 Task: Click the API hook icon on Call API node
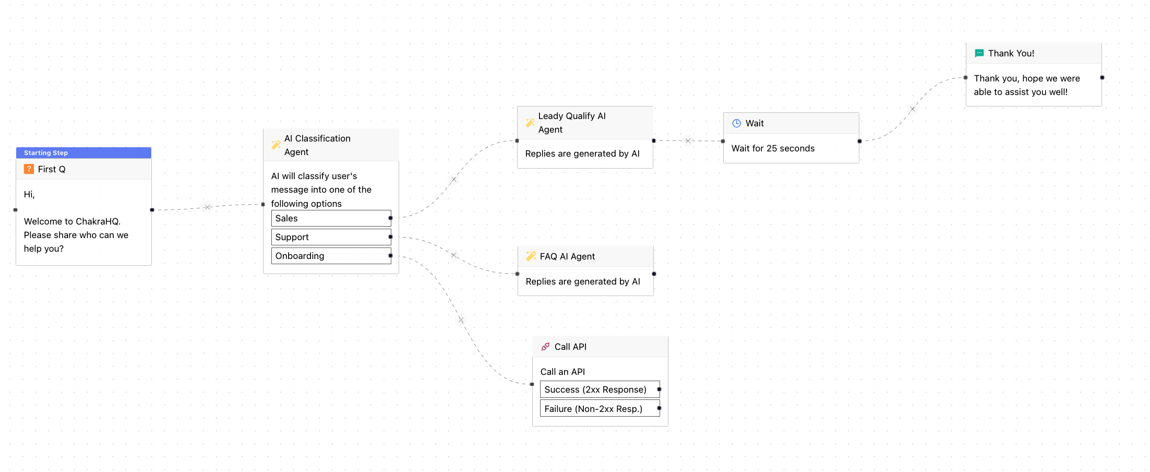tap(546, 346)
